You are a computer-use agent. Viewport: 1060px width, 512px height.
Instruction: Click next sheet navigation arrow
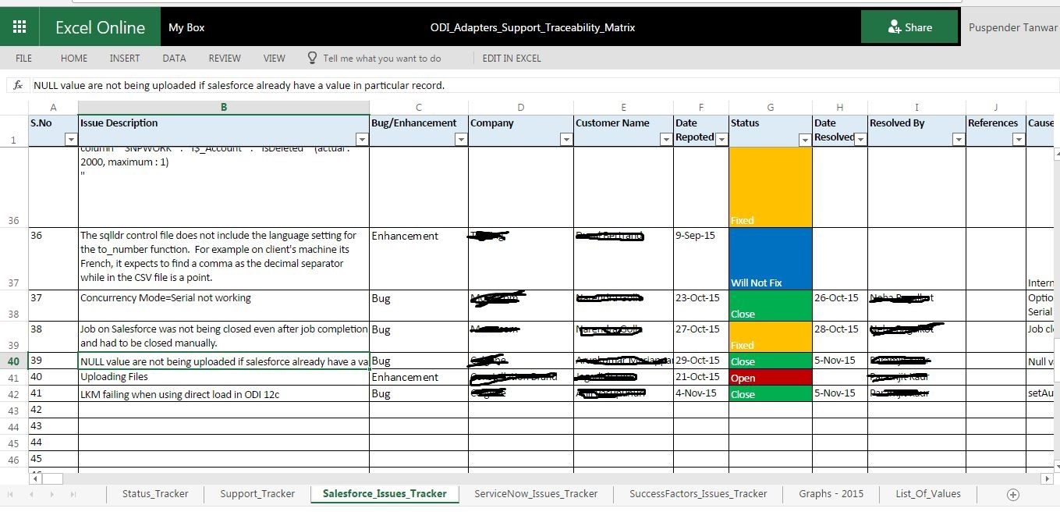[x=51, y=494]
